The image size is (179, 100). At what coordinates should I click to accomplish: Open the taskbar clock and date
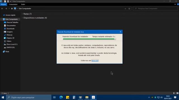168,97
